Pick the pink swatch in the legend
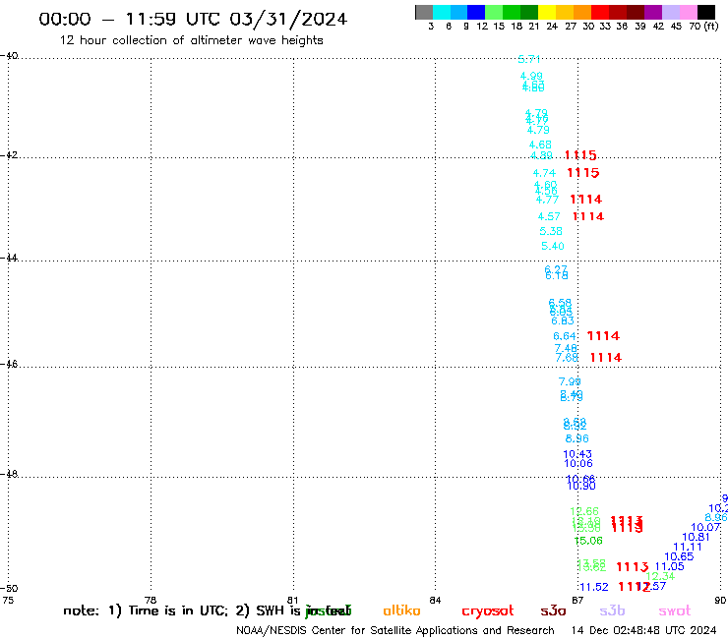728x639 pixels. pyautogui.click(x=688, y=12)
